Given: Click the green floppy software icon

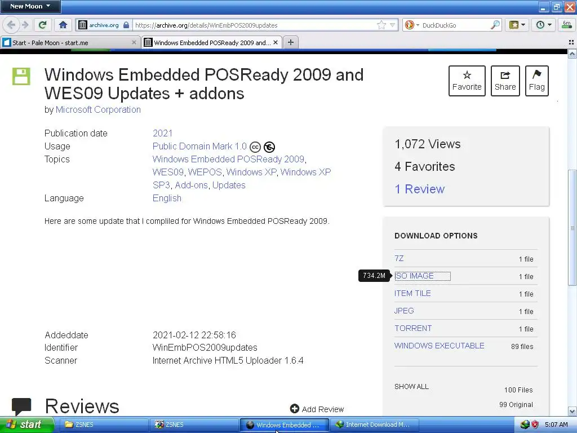Looking at the screenshot, I should 21,76.
